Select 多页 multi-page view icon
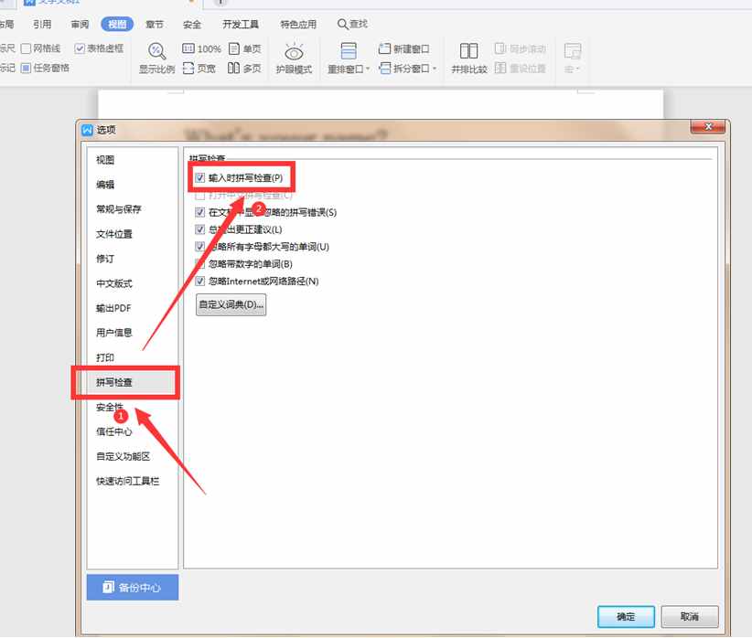Viewport: 752px width, 638px height. pos(234,69)
